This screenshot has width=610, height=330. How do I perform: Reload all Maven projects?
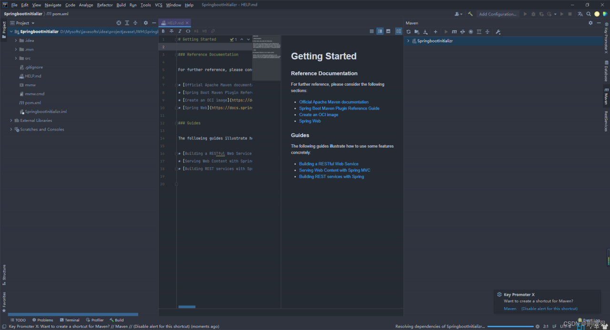[408, 32]
